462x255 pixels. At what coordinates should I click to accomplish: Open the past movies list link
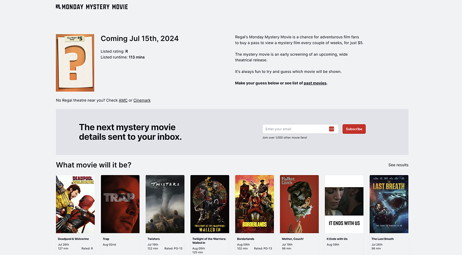[315, 83]
